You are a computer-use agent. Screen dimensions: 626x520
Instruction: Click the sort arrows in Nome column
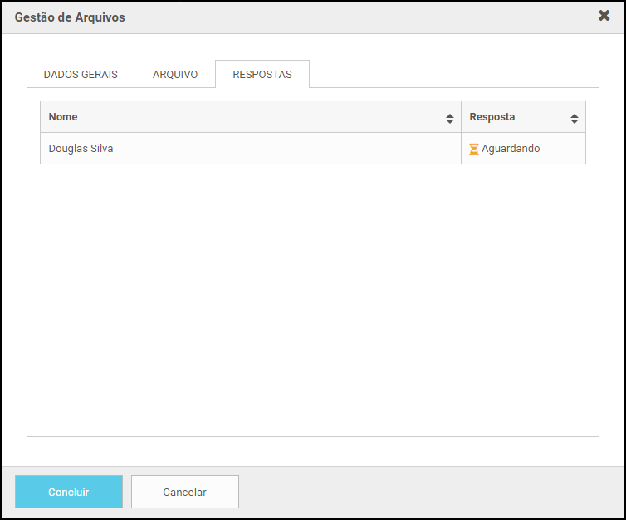450,119
